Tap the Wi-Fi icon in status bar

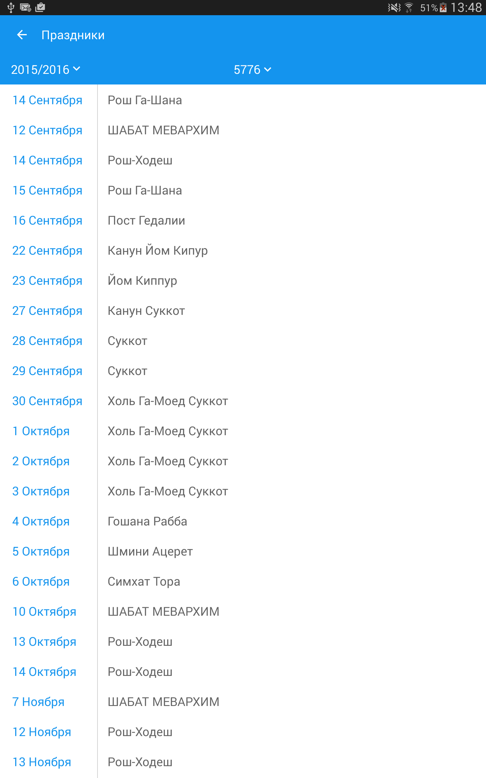click(x=409, y=7)
